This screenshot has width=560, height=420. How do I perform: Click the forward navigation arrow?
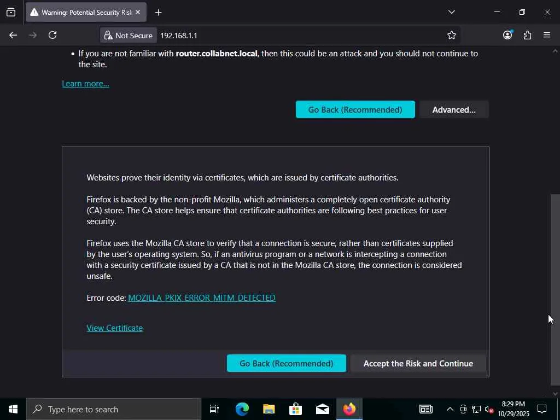click(33, 35)
